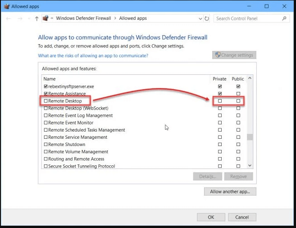The width and height of the screenshot is (296, 228).
Task: Check Remote Event Monitor name checkbox
Action: 46,123
